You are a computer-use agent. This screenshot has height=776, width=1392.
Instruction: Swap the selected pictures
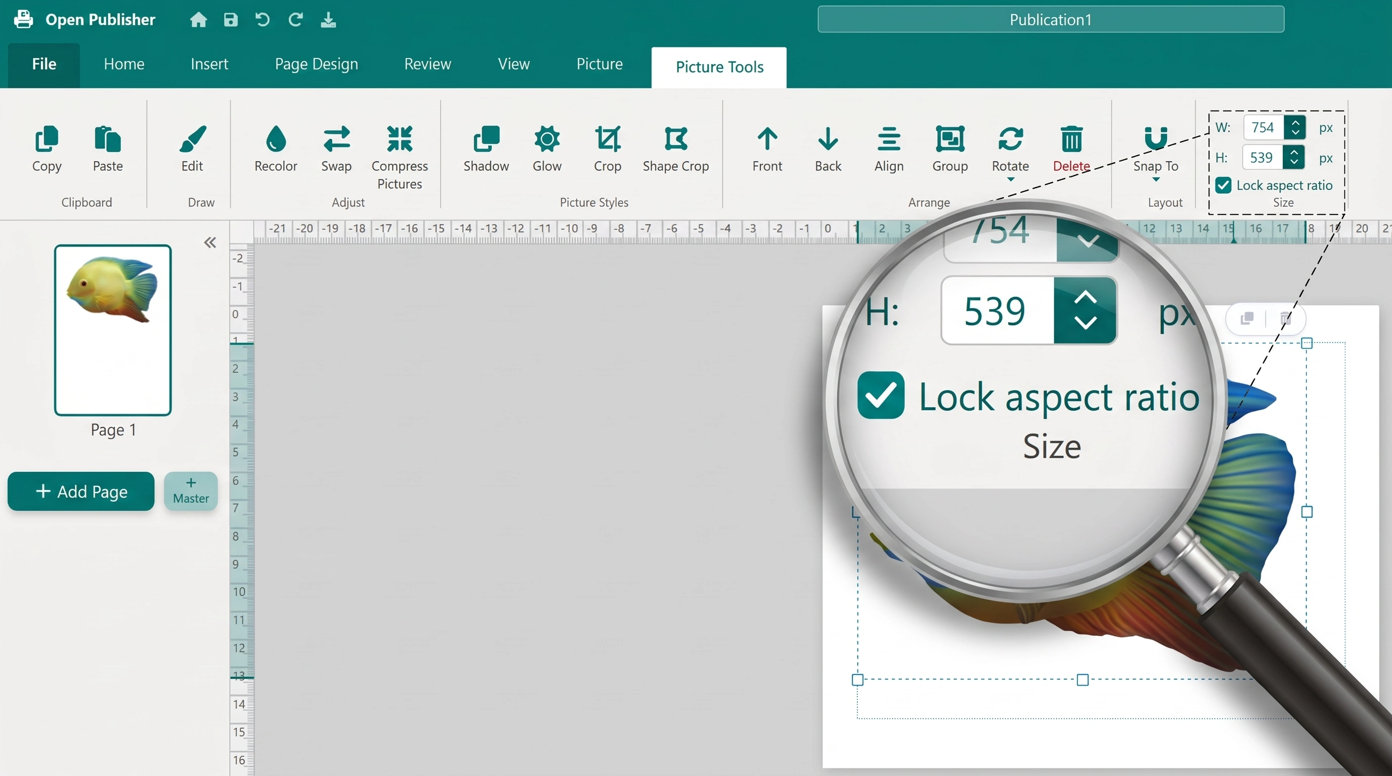coord(336,149)
